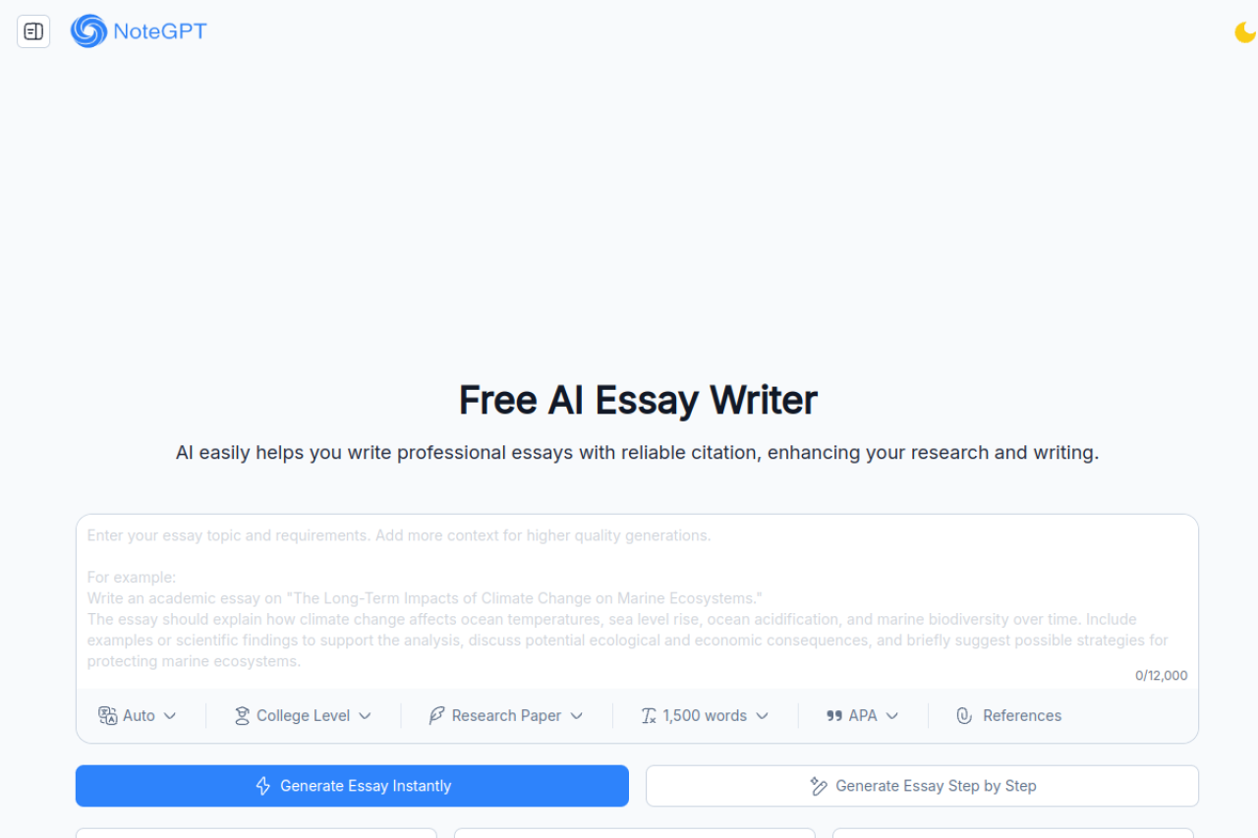The width and height of the screenshot is (1258, 838).
Task: Click the translate icon beside Auto
Action: [x=108, y=715]
